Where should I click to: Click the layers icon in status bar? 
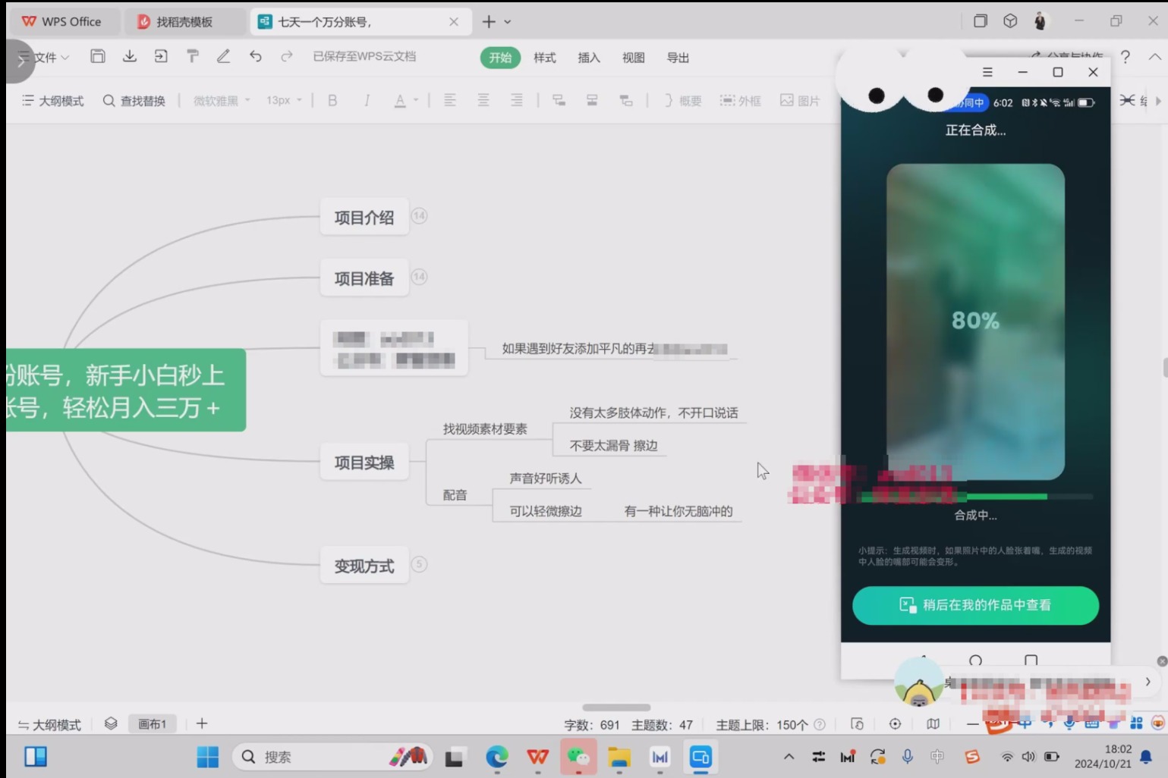(111, 723)
